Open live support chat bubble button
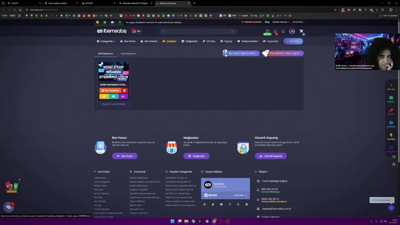The width and height of the screenshot is (400, 225). pos(391,208)
